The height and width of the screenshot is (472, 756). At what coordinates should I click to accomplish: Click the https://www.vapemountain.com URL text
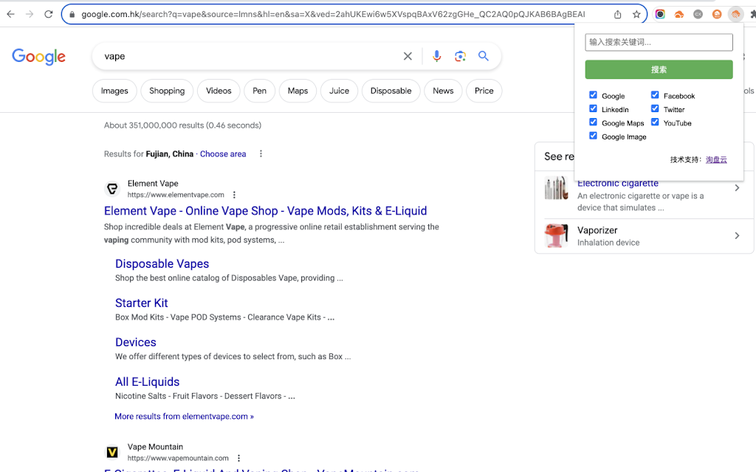(178, 459)
